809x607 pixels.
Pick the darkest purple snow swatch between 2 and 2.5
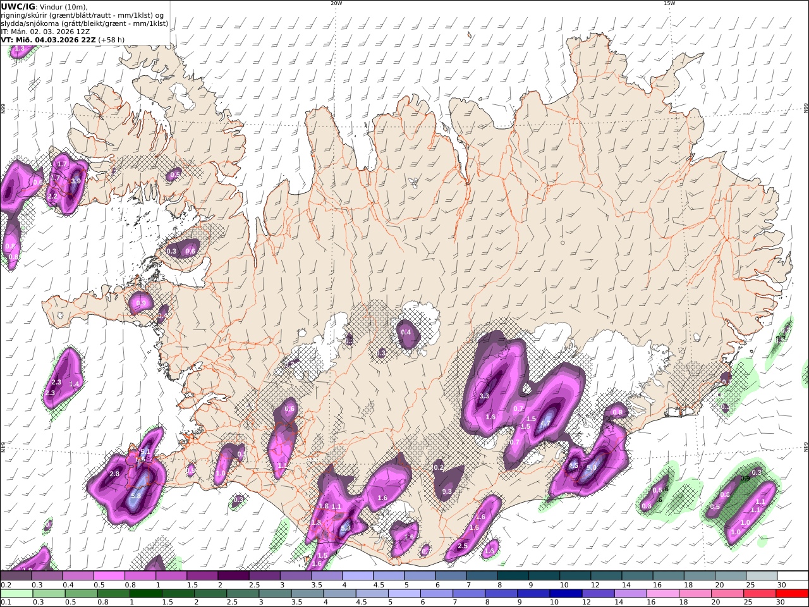coord(233,575)
